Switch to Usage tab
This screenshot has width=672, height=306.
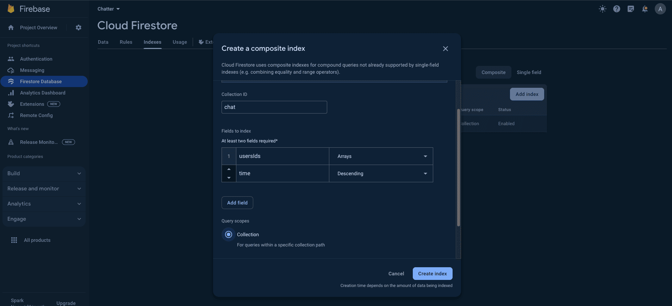point(180,42)
